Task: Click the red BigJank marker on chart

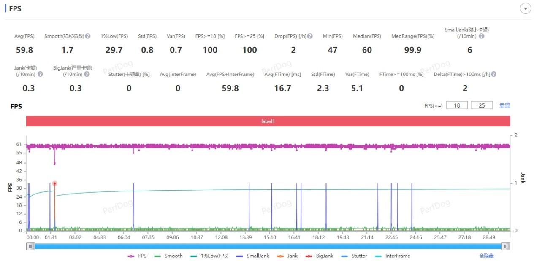Action: point(54,183)
